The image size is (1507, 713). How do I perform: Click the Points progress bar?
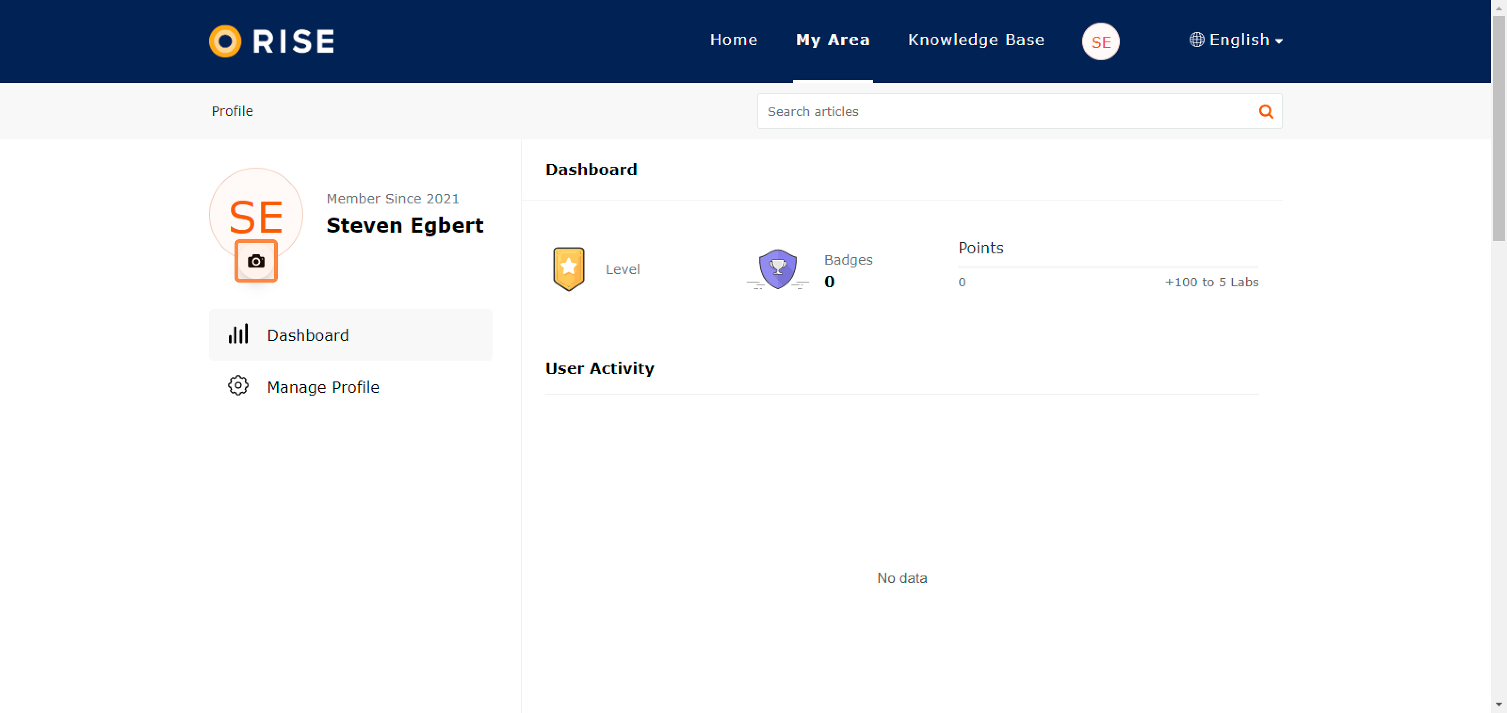1108,267
